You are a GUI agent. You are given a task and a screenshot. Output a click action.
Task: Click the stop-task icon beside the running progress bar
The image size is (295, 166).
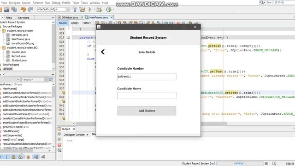tap(266, 163)
